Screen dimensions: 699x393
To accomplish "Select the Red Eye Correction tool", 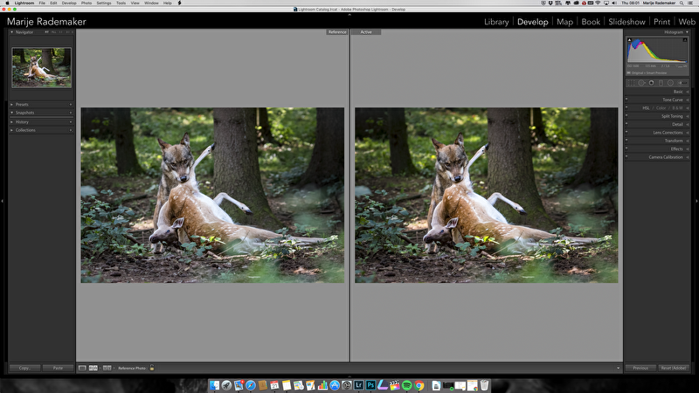I will click(651, 82).
